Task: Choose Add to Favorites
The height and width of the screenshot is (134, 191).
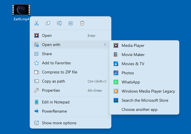Action: point(71,63)
